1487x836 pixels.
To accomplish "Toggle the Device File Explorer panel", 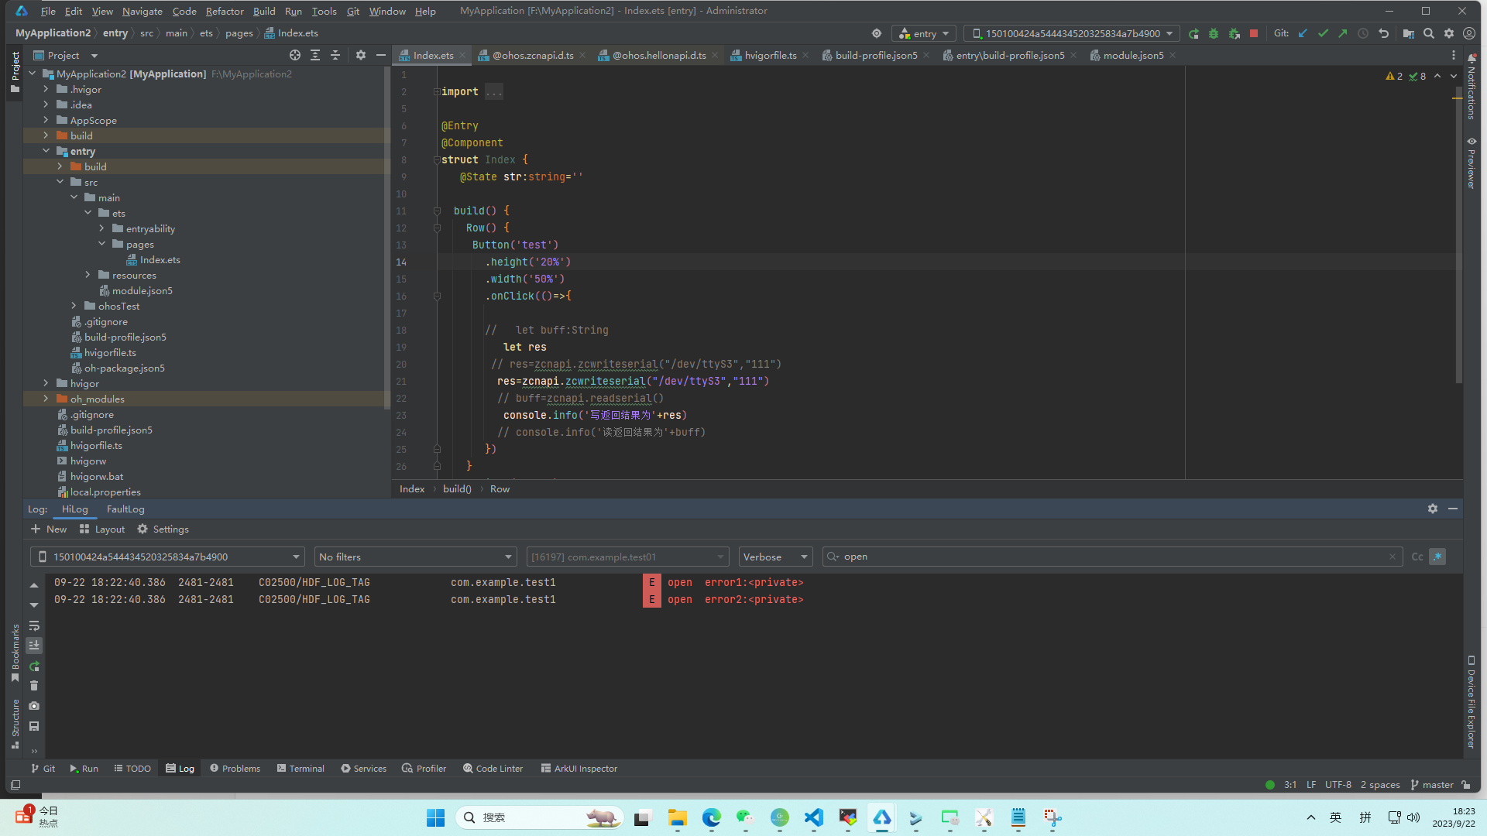I will [1471, 702].
